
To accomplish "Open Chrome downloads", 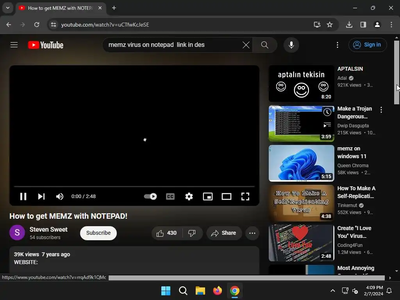I will click(349, 25).
